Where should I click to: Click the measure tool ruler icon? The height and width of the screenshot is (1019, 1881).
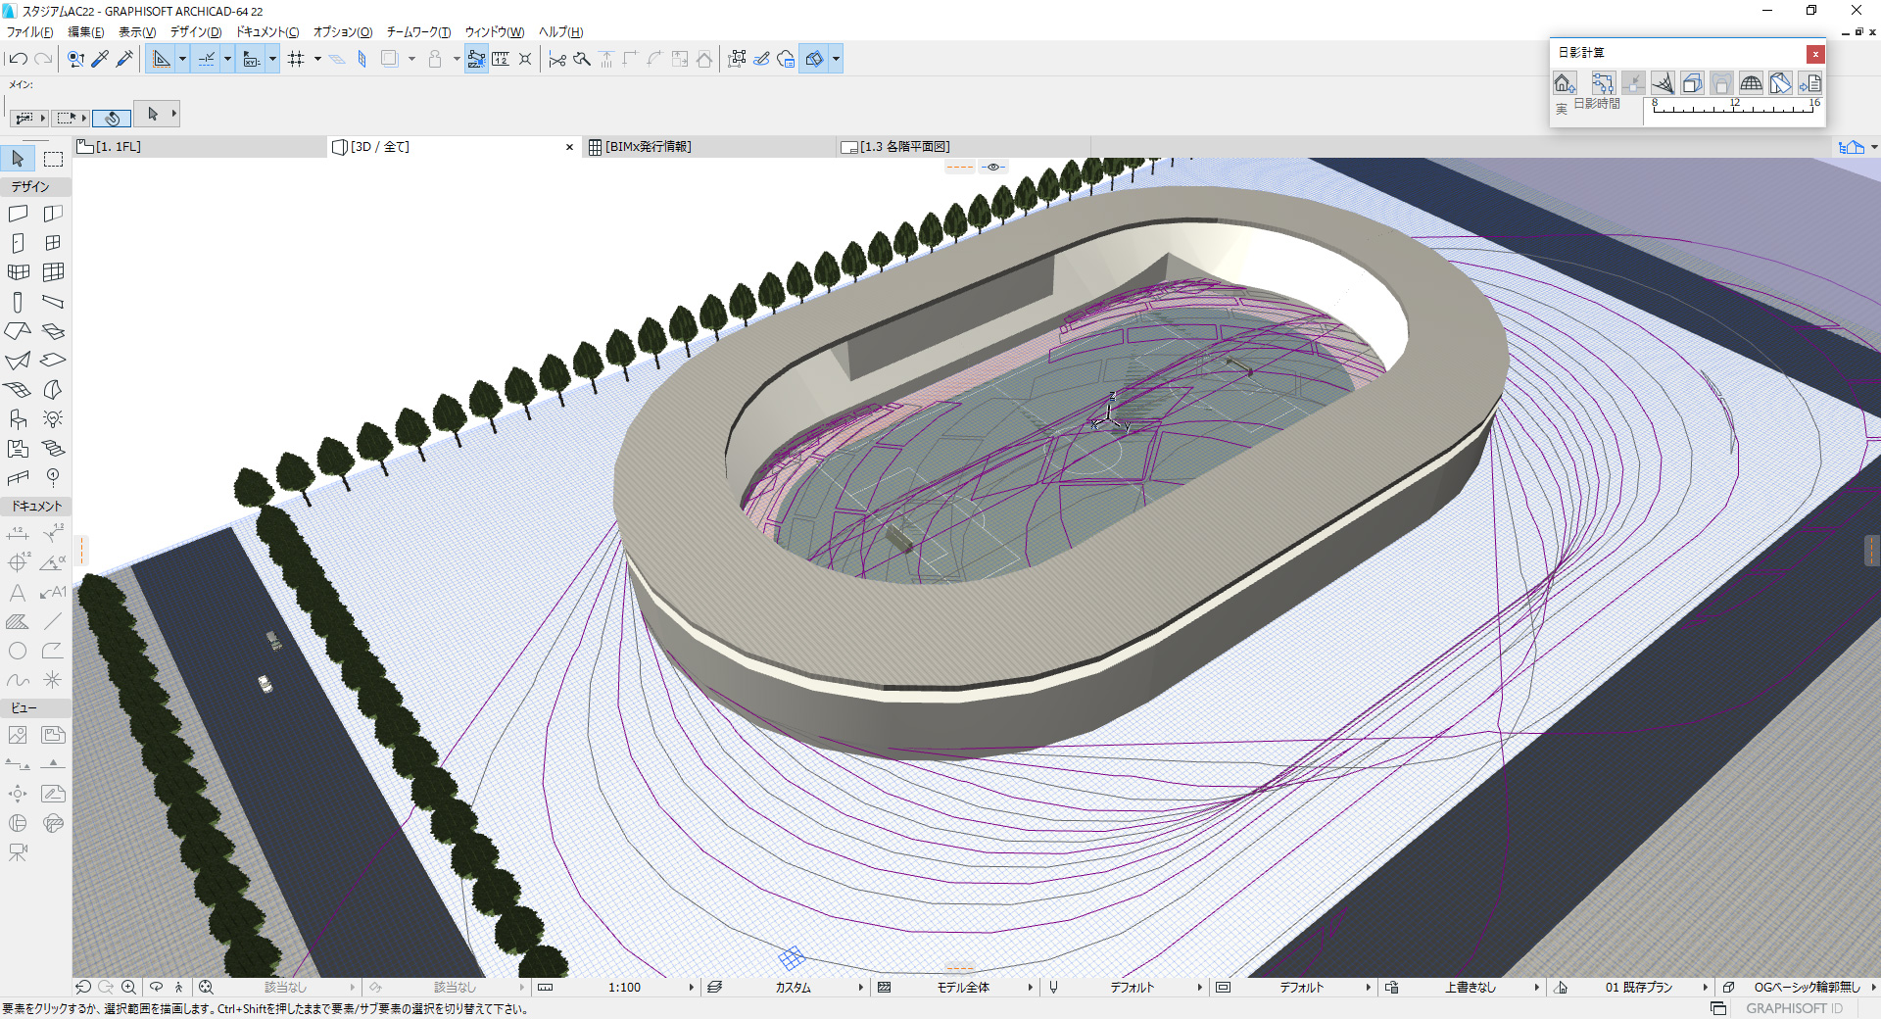[x=501, y=59]
